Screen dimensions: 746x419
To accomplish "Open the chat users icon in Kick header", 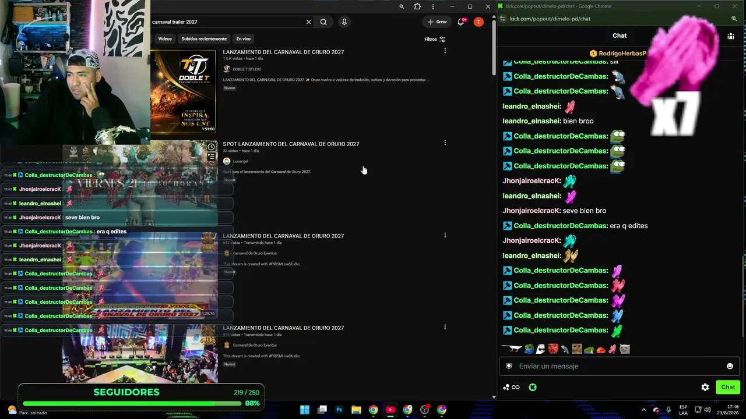I will coord(730,36).
